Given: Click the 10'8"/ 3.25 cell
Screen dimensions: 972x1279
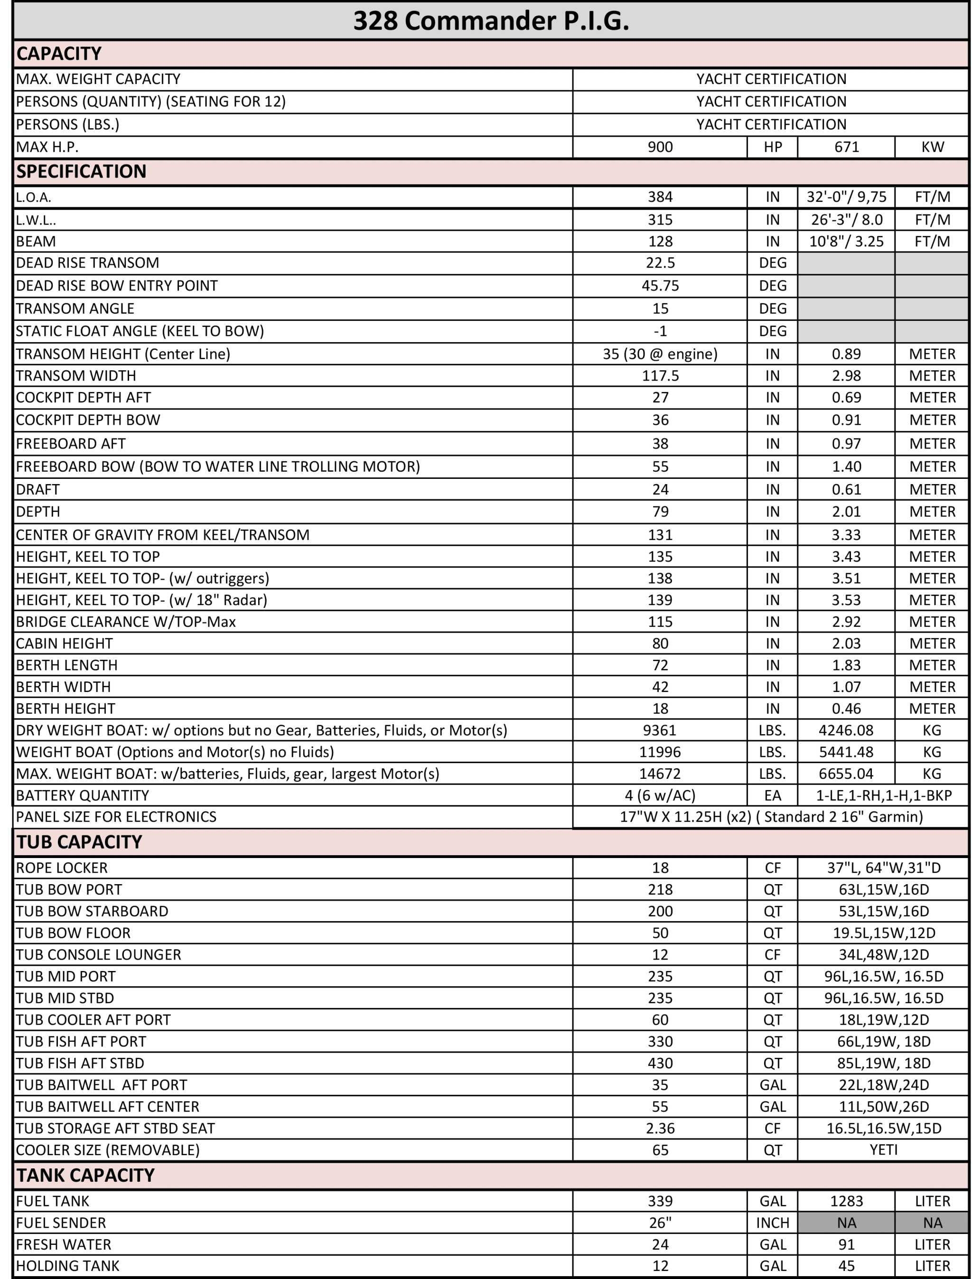Looking at the screenshot, I should tap(846, 242).
